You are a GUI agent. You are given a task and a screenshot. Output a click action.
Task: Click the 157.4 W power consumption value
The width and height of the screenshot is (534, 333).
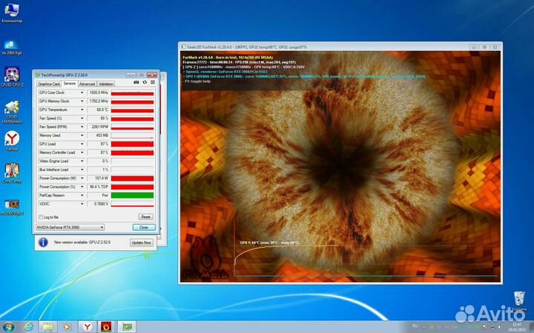pyautogui.click(x=98, y=178)
